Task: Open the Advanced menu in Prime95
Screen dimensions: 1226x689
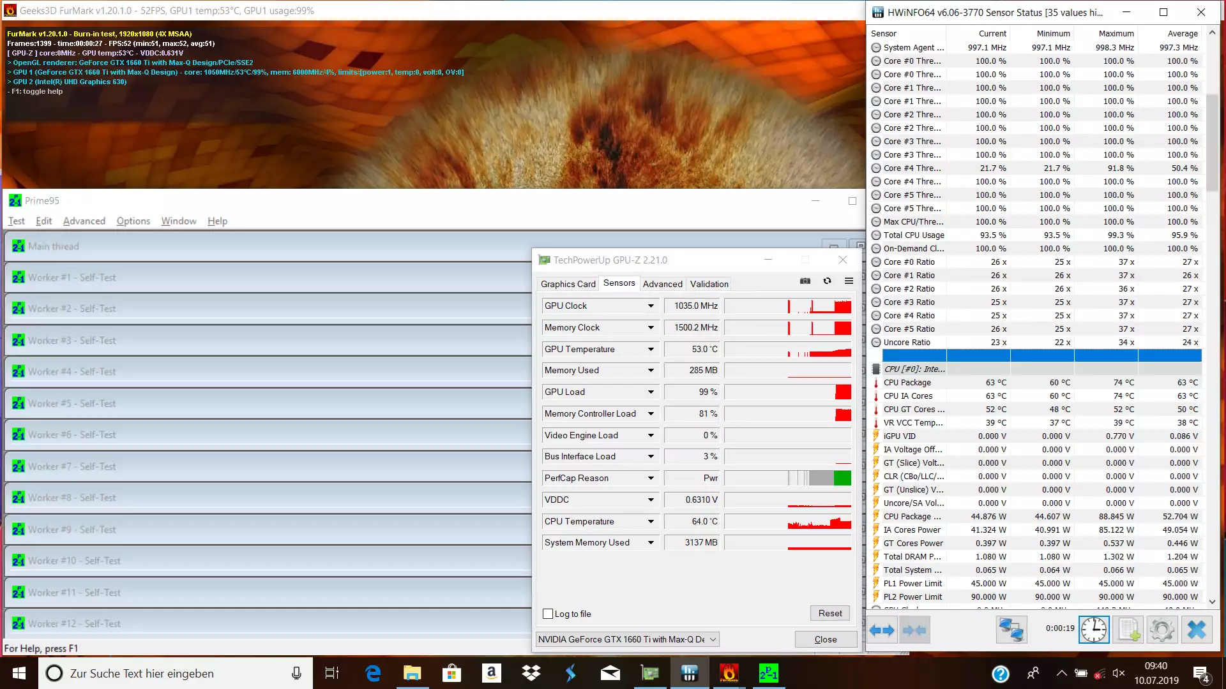Action: pyautogui.click(x=84, y=221)
